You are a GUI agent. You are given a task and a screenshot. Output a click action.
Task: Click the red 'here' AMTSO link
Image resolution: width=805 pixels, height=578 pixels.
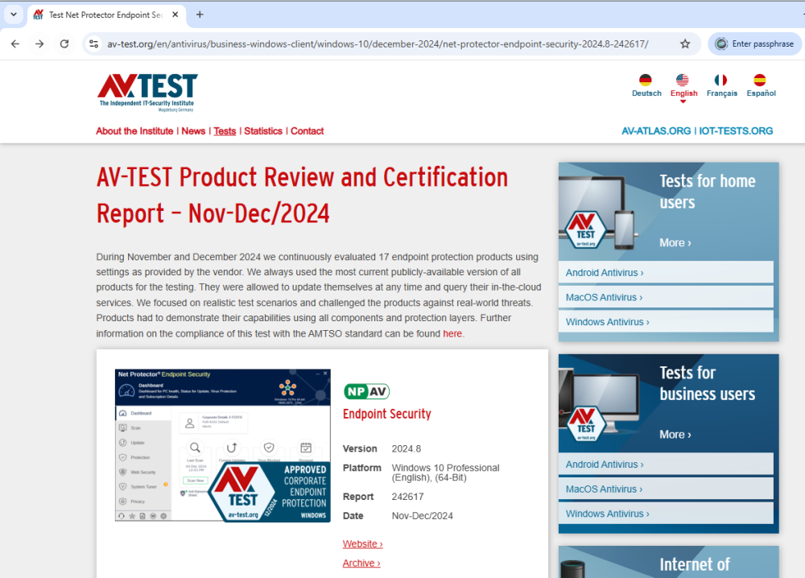[x=452, y=333]
